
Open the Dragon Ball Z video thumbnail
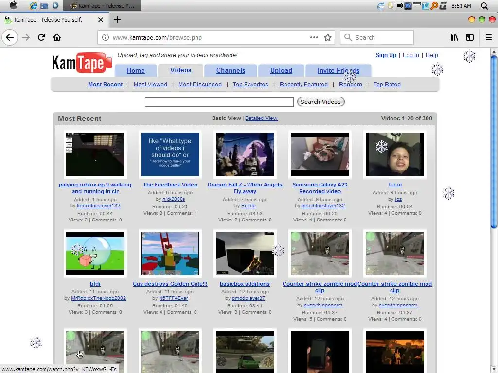[x=245, y=154]
